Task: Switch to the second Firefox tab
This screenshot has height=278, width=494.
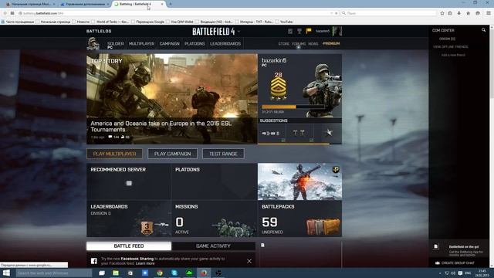Action: pyautogui.click(x=85, y=4)
